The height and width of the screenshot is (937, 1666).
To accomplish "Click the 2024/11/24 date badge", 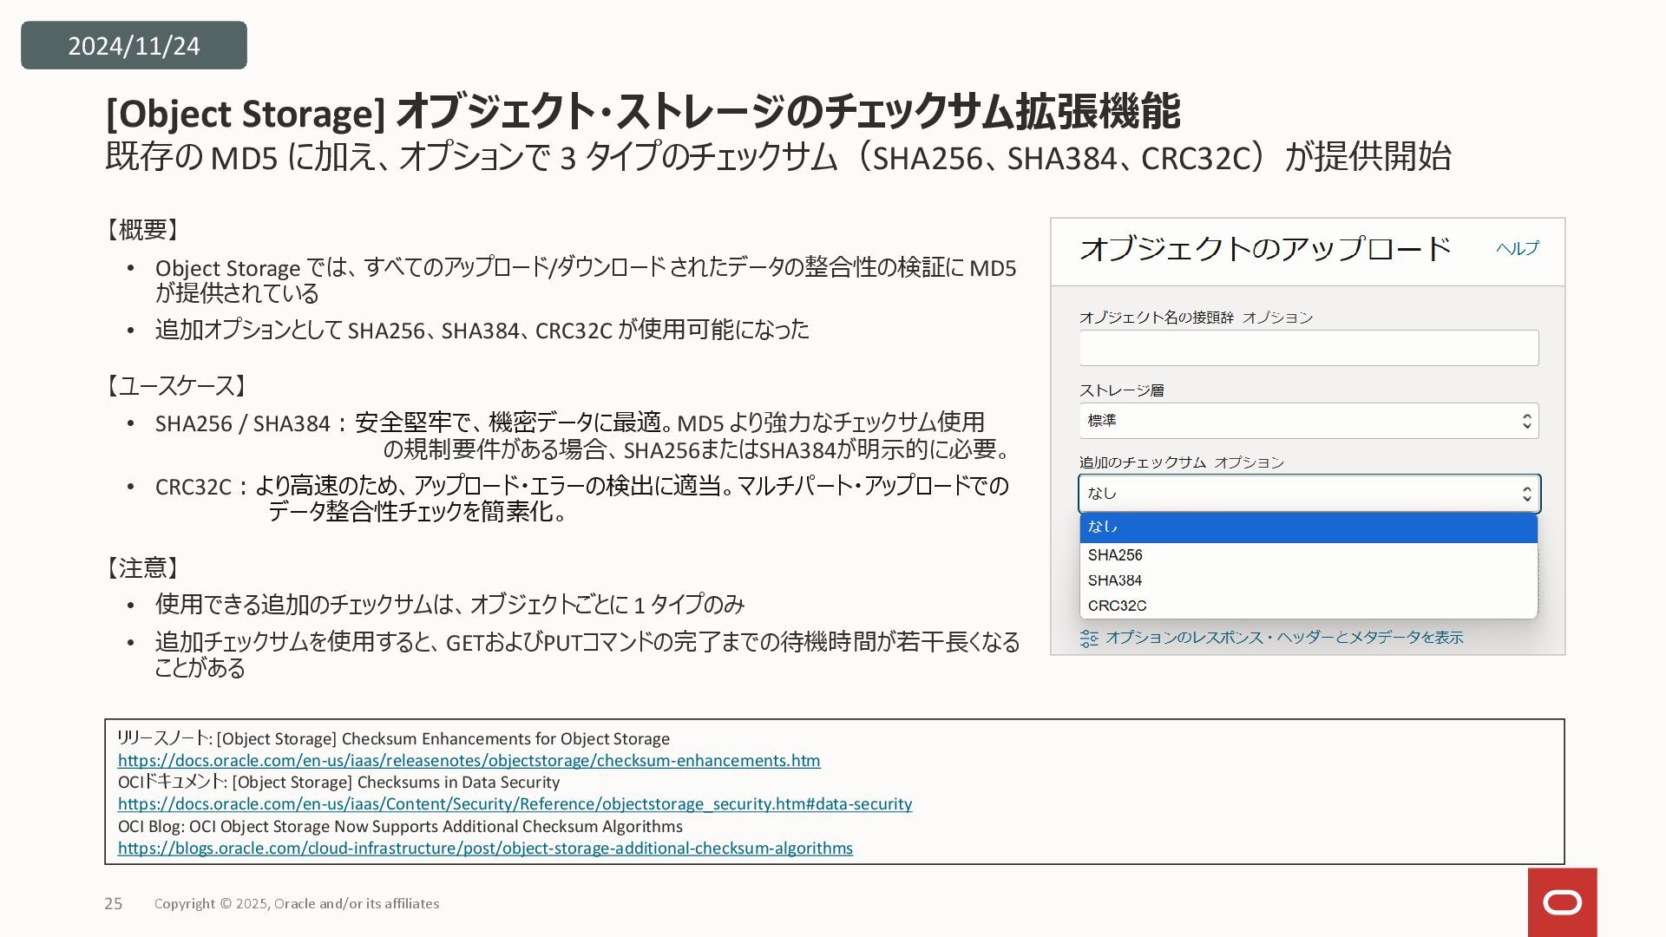I will coord(134,46).
